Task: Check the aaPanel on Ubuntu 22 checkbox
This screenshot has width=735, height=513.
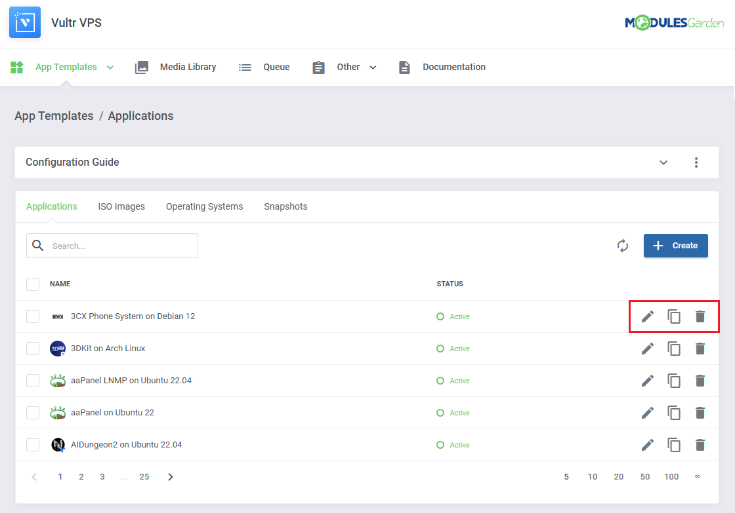Action: [33, 413]
